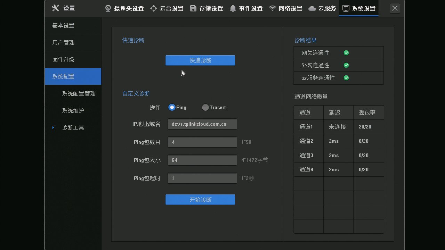Select the Ping radio option
Screen dimensions: 445x250
[172, 108]
